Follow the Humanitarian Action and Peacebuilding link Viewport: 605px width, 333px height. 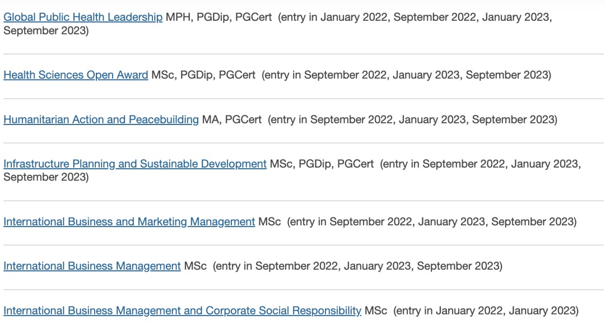101,119
